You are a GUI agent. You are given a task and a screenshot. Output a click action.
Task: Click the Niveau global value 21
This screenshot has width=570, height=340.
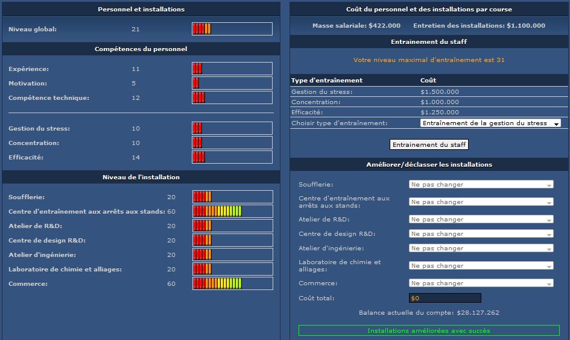[136, 29]
